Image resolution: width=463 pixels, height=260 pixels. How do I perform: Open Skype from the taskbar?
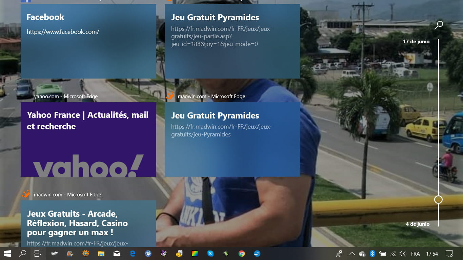point(210,254)
